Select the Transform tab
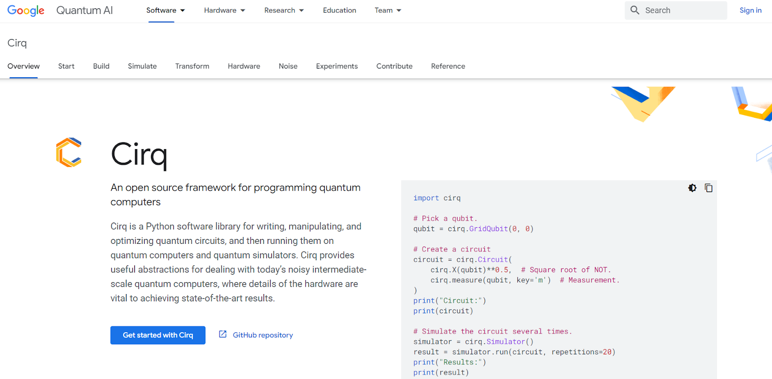Viewport: 772px width, 379px height. (x=192, y=66)
